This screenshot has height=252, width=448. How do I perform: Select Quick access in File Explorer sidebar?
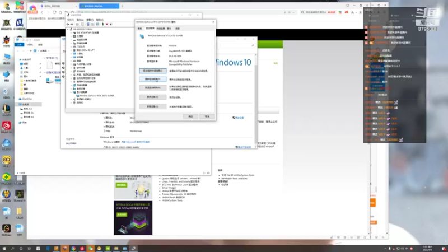point(25,59)
